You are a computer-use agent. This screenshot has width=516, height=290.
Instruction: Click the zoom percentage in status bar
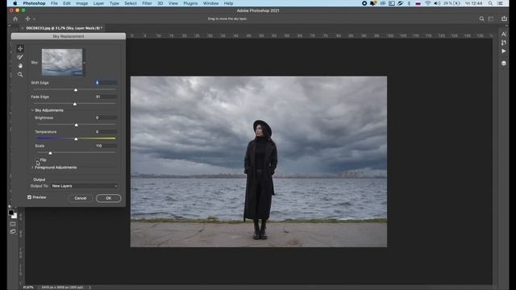click(x=28, y=288)
